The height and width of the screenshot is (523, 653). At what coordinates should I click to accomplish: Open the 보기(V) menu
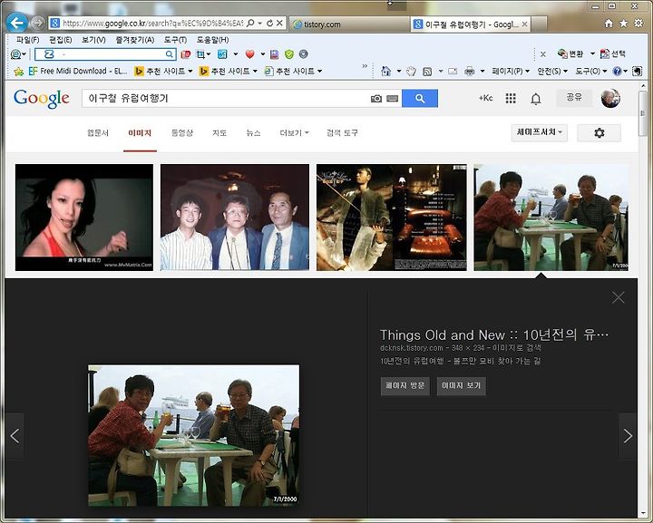(x=93, y=40)
